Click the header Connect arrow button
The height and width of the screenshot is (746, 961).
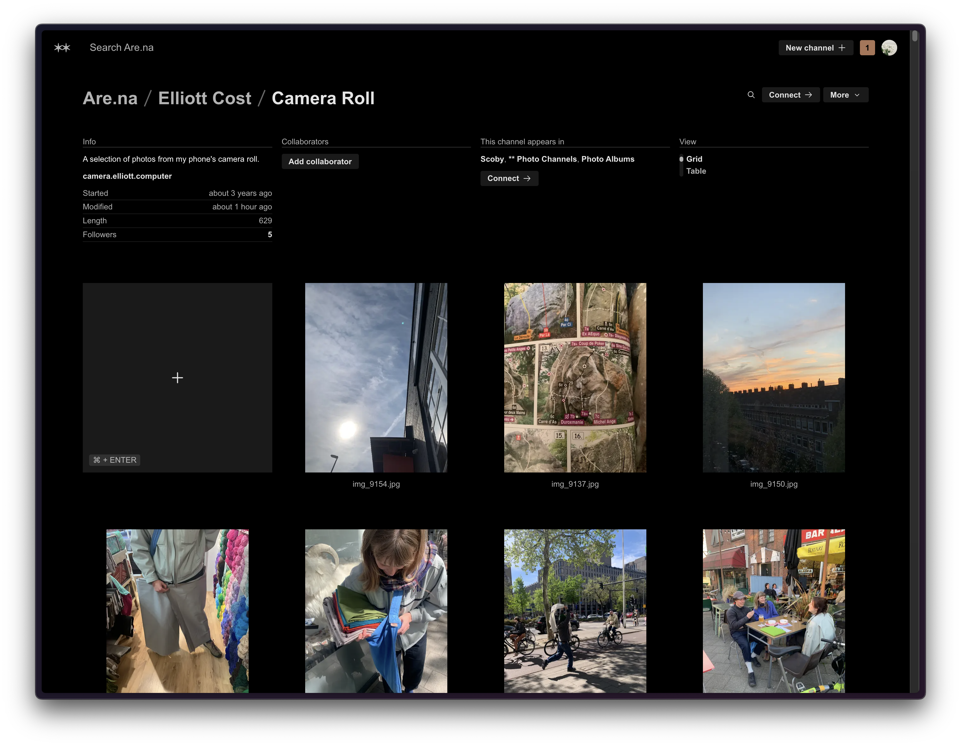pyautogui.click(x=790, y=94)
